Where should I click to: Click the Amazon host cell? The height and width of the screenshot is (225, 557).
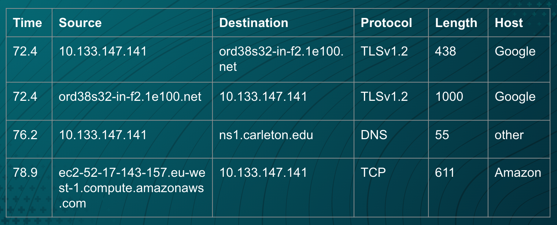tap(518, 172)
